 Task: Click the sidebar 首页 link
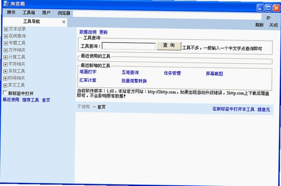point(46,100)
